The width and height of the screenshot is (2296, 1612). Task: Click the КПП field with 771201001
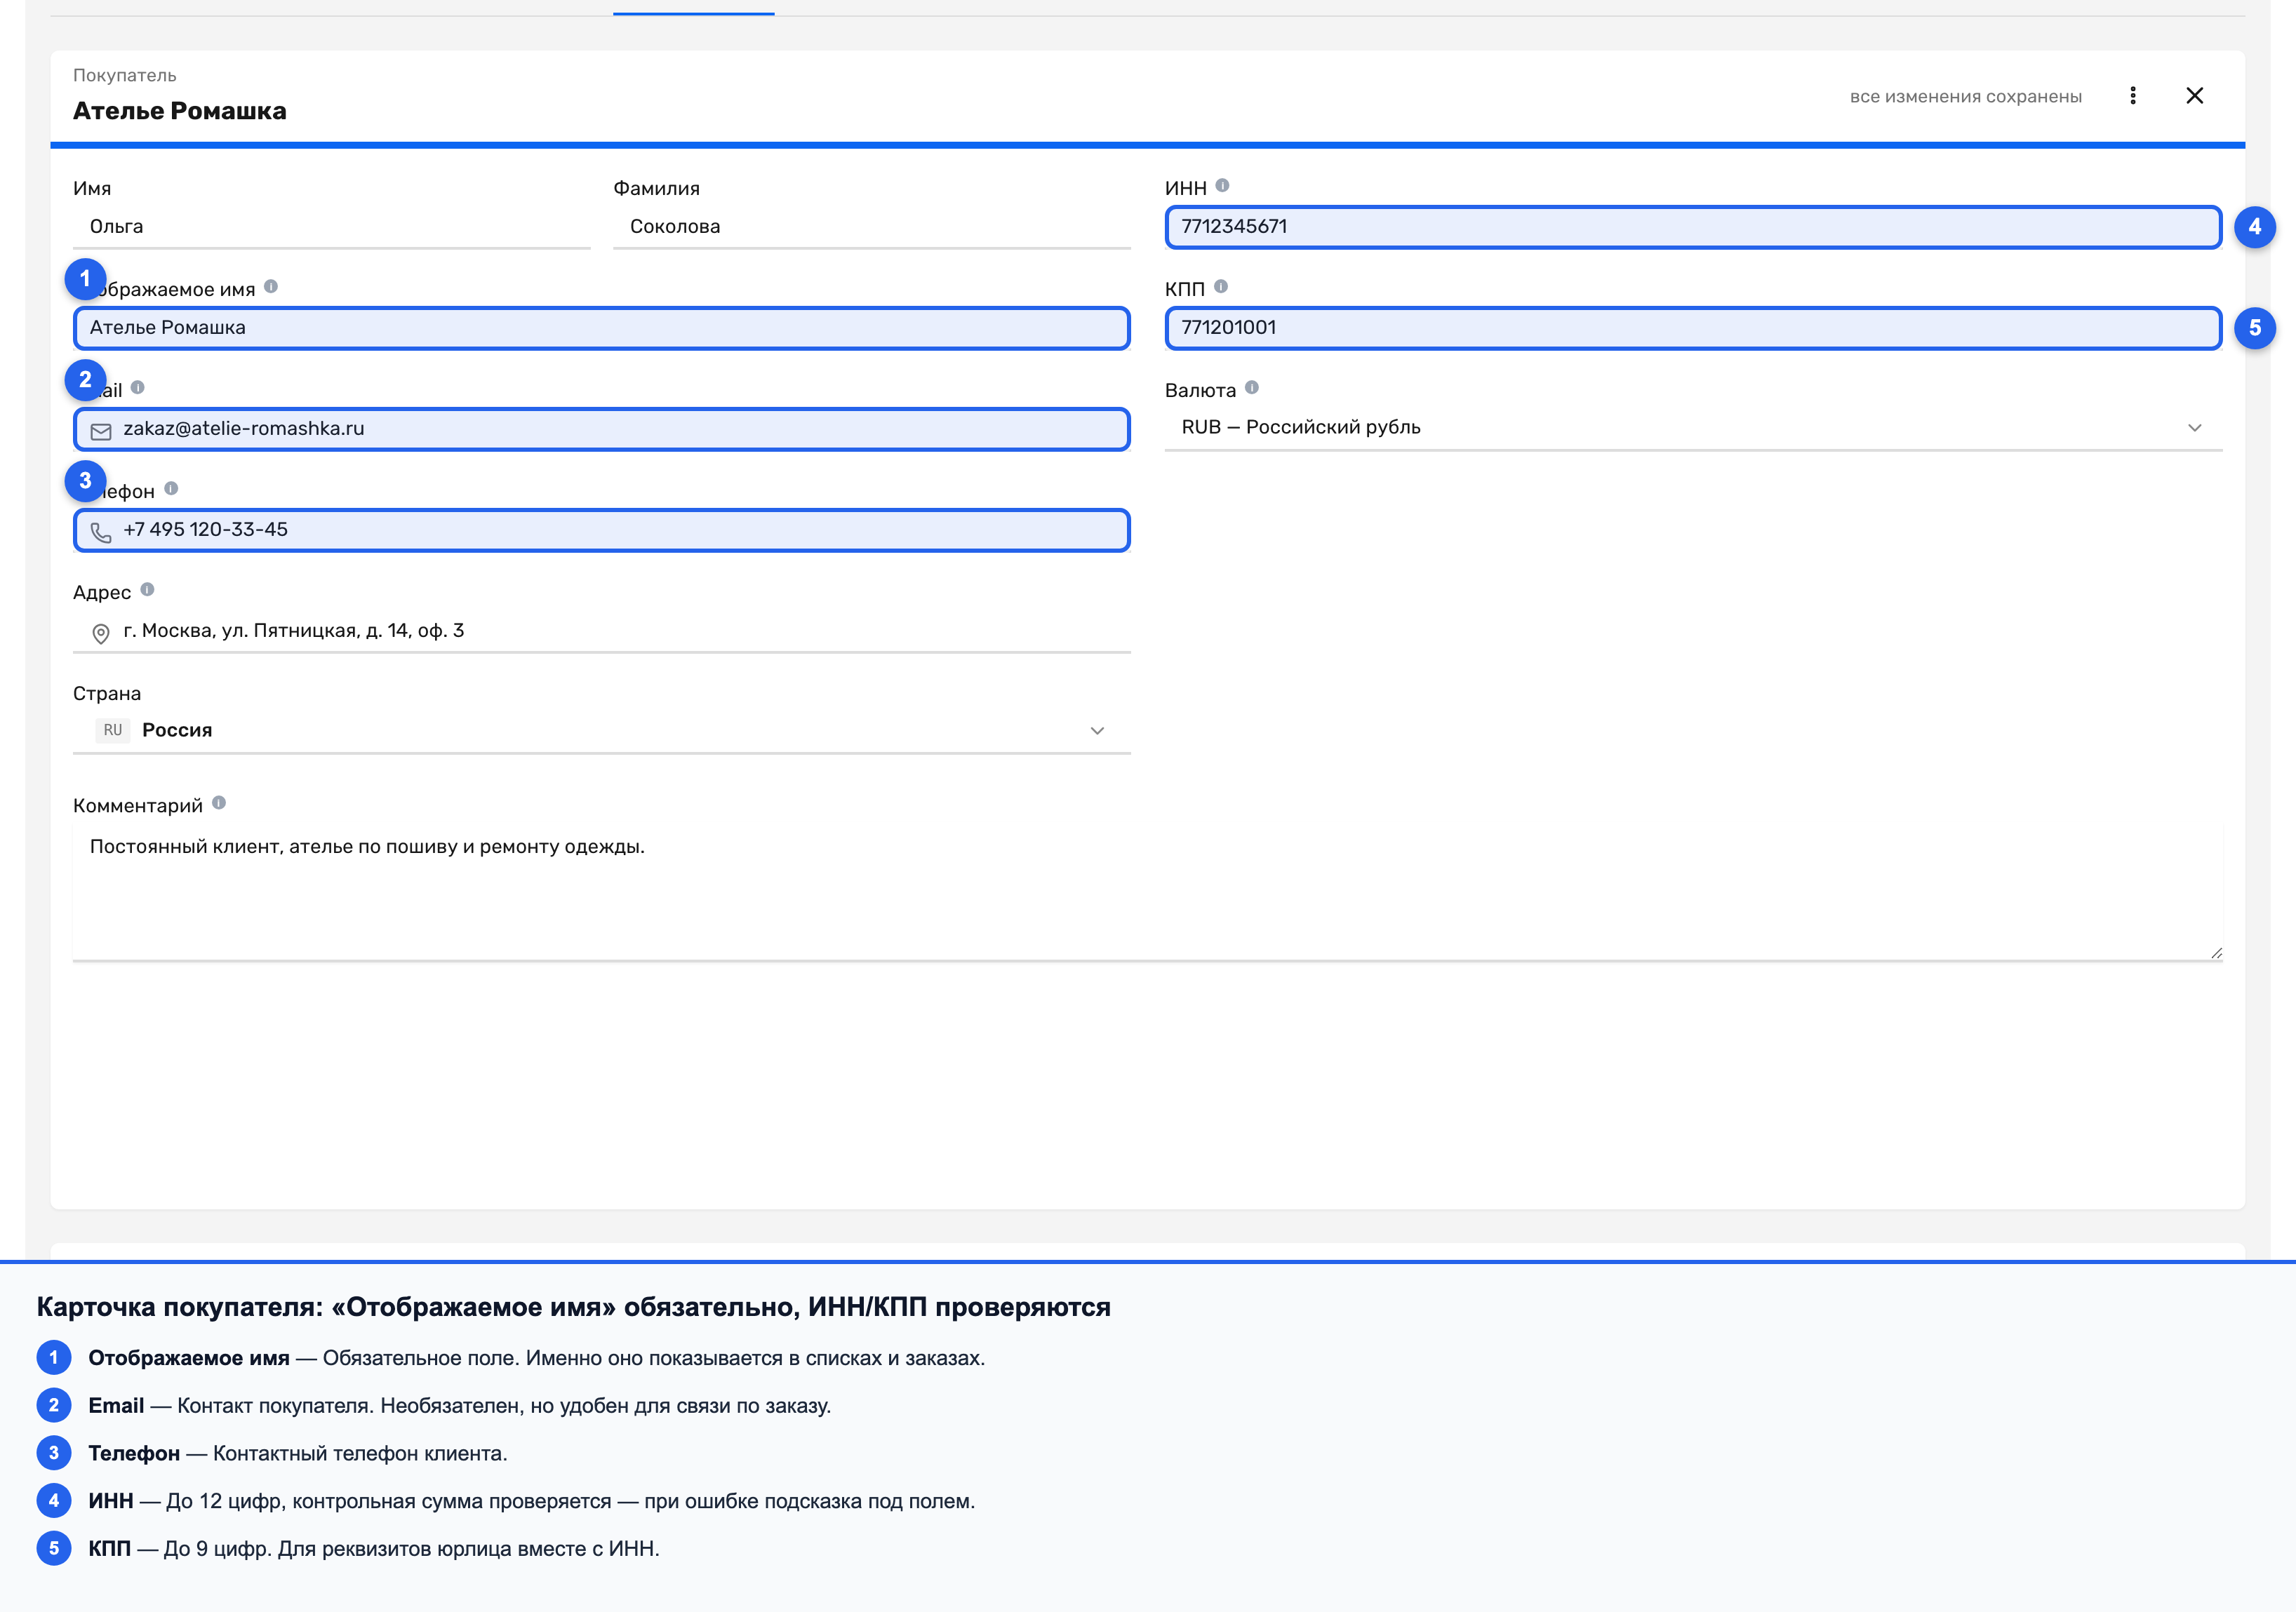coord(1693,328)
